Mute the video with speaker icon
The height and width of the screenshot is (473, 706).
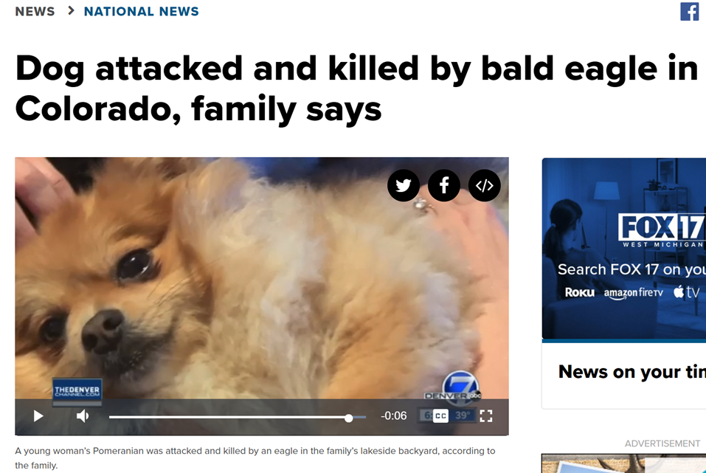click(x=83, y=415)
